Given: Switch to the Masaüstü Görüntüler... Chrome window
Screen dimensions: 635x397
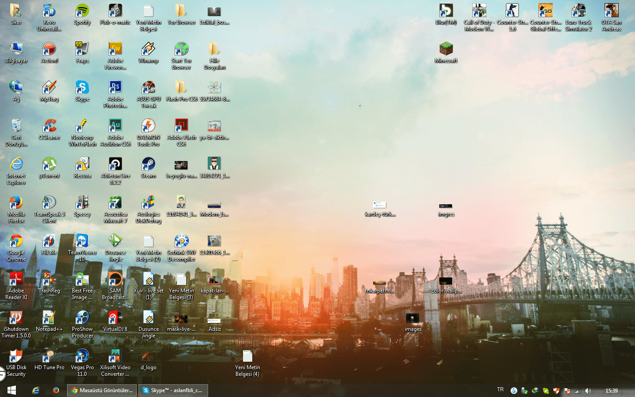Looking at the screenshot, I should [x=102, y=390].
